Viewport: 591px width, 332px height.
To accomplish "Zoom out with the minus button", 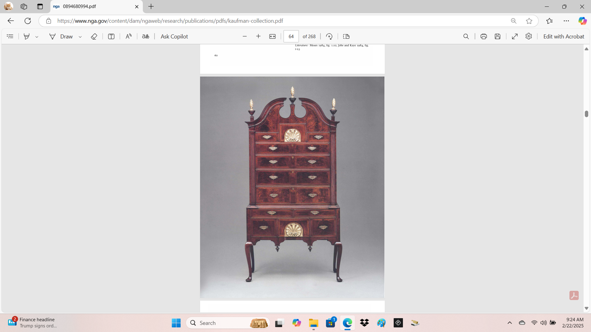I will (245, 36).
